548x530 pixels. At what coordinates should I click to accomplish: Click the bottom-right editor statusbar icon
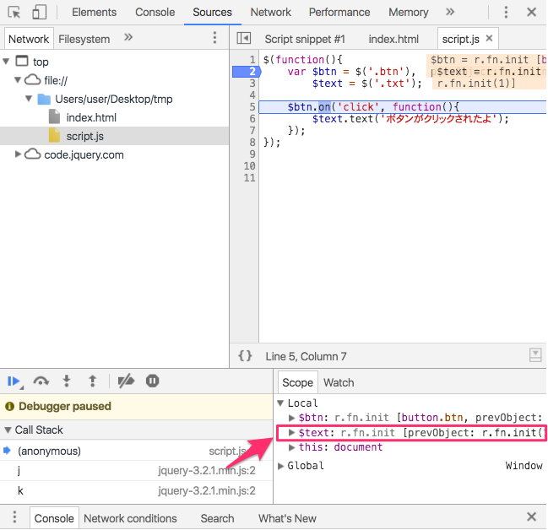pyautogui.click(x=535, y=354)
